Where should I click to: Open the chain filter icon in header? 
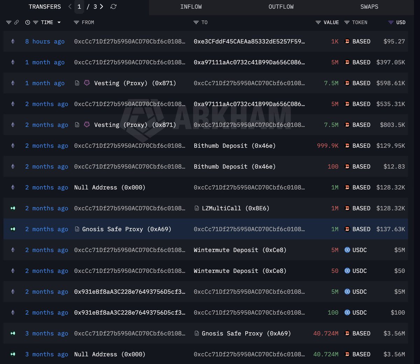pyautogui.click(x=9, y=22)
